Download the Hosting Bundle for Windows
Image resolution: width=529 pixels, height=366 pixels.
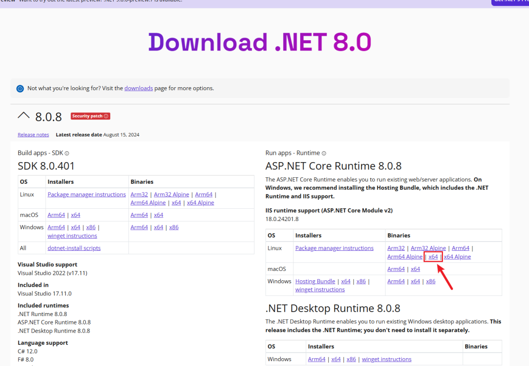point(315,281)
